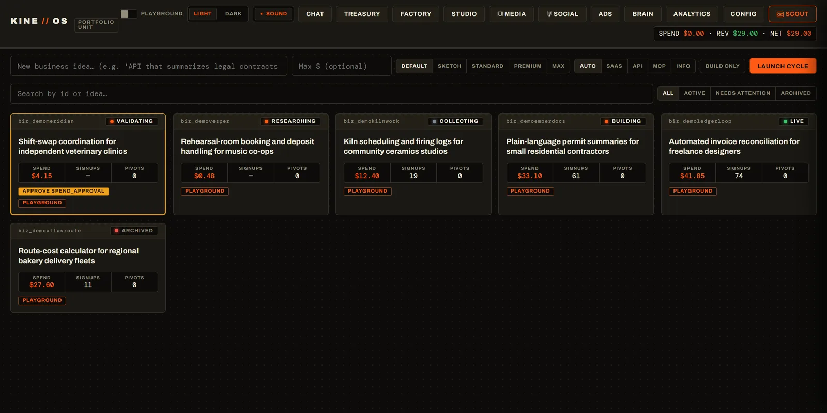Click Playground tag on bakery delivery card
Screen dimensions: 827x413
point(42,300)
